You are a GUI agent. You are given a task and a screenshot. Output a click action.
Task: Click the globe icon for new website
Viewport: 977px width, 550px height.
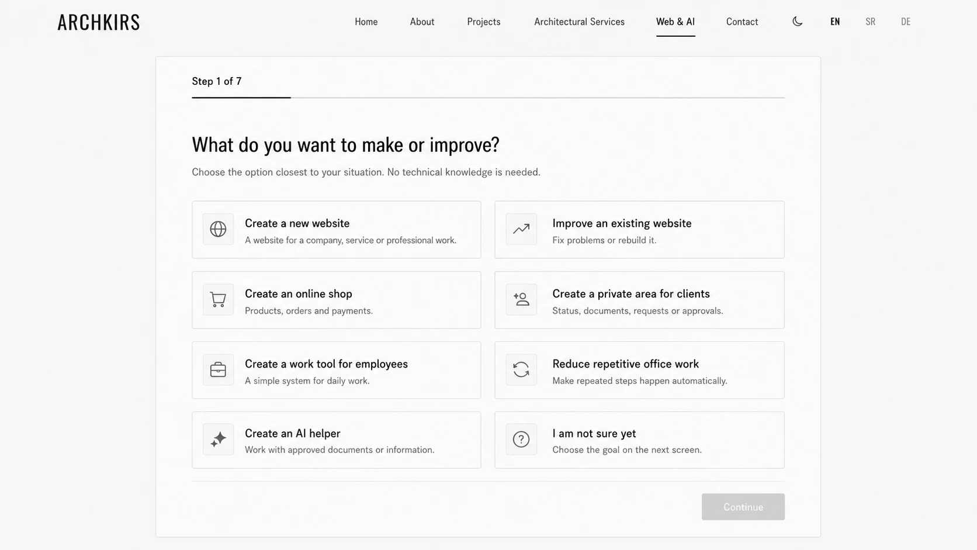point(218,229)
